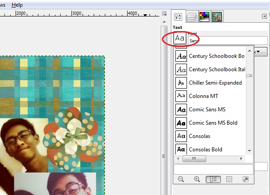270x195 pixels.
Task: Click the font list vertical scrollbar thumb
Action: pos(249,76)
